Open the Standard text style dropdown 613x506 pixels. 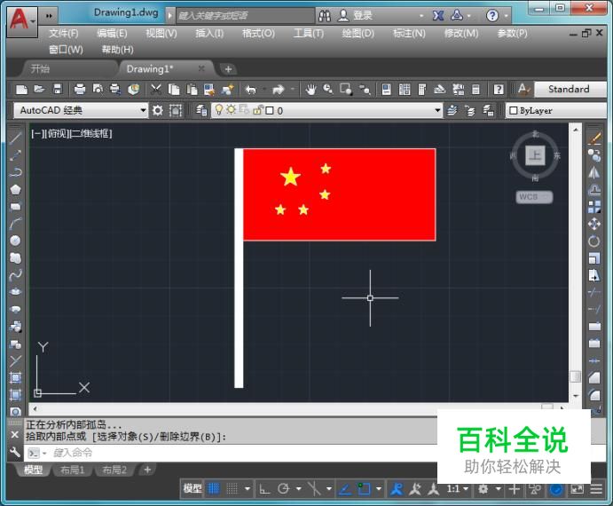click(570, 90)
